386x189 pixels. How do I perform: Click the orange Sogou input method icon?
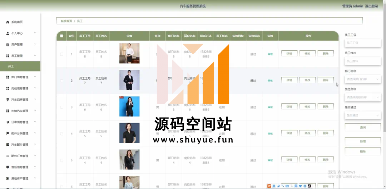[x=269, y=186]
